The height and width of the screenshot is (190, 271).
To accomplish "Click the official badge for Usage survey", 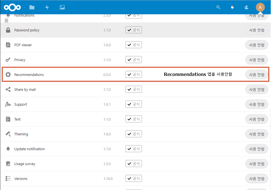I will click(x=134, y=164).
